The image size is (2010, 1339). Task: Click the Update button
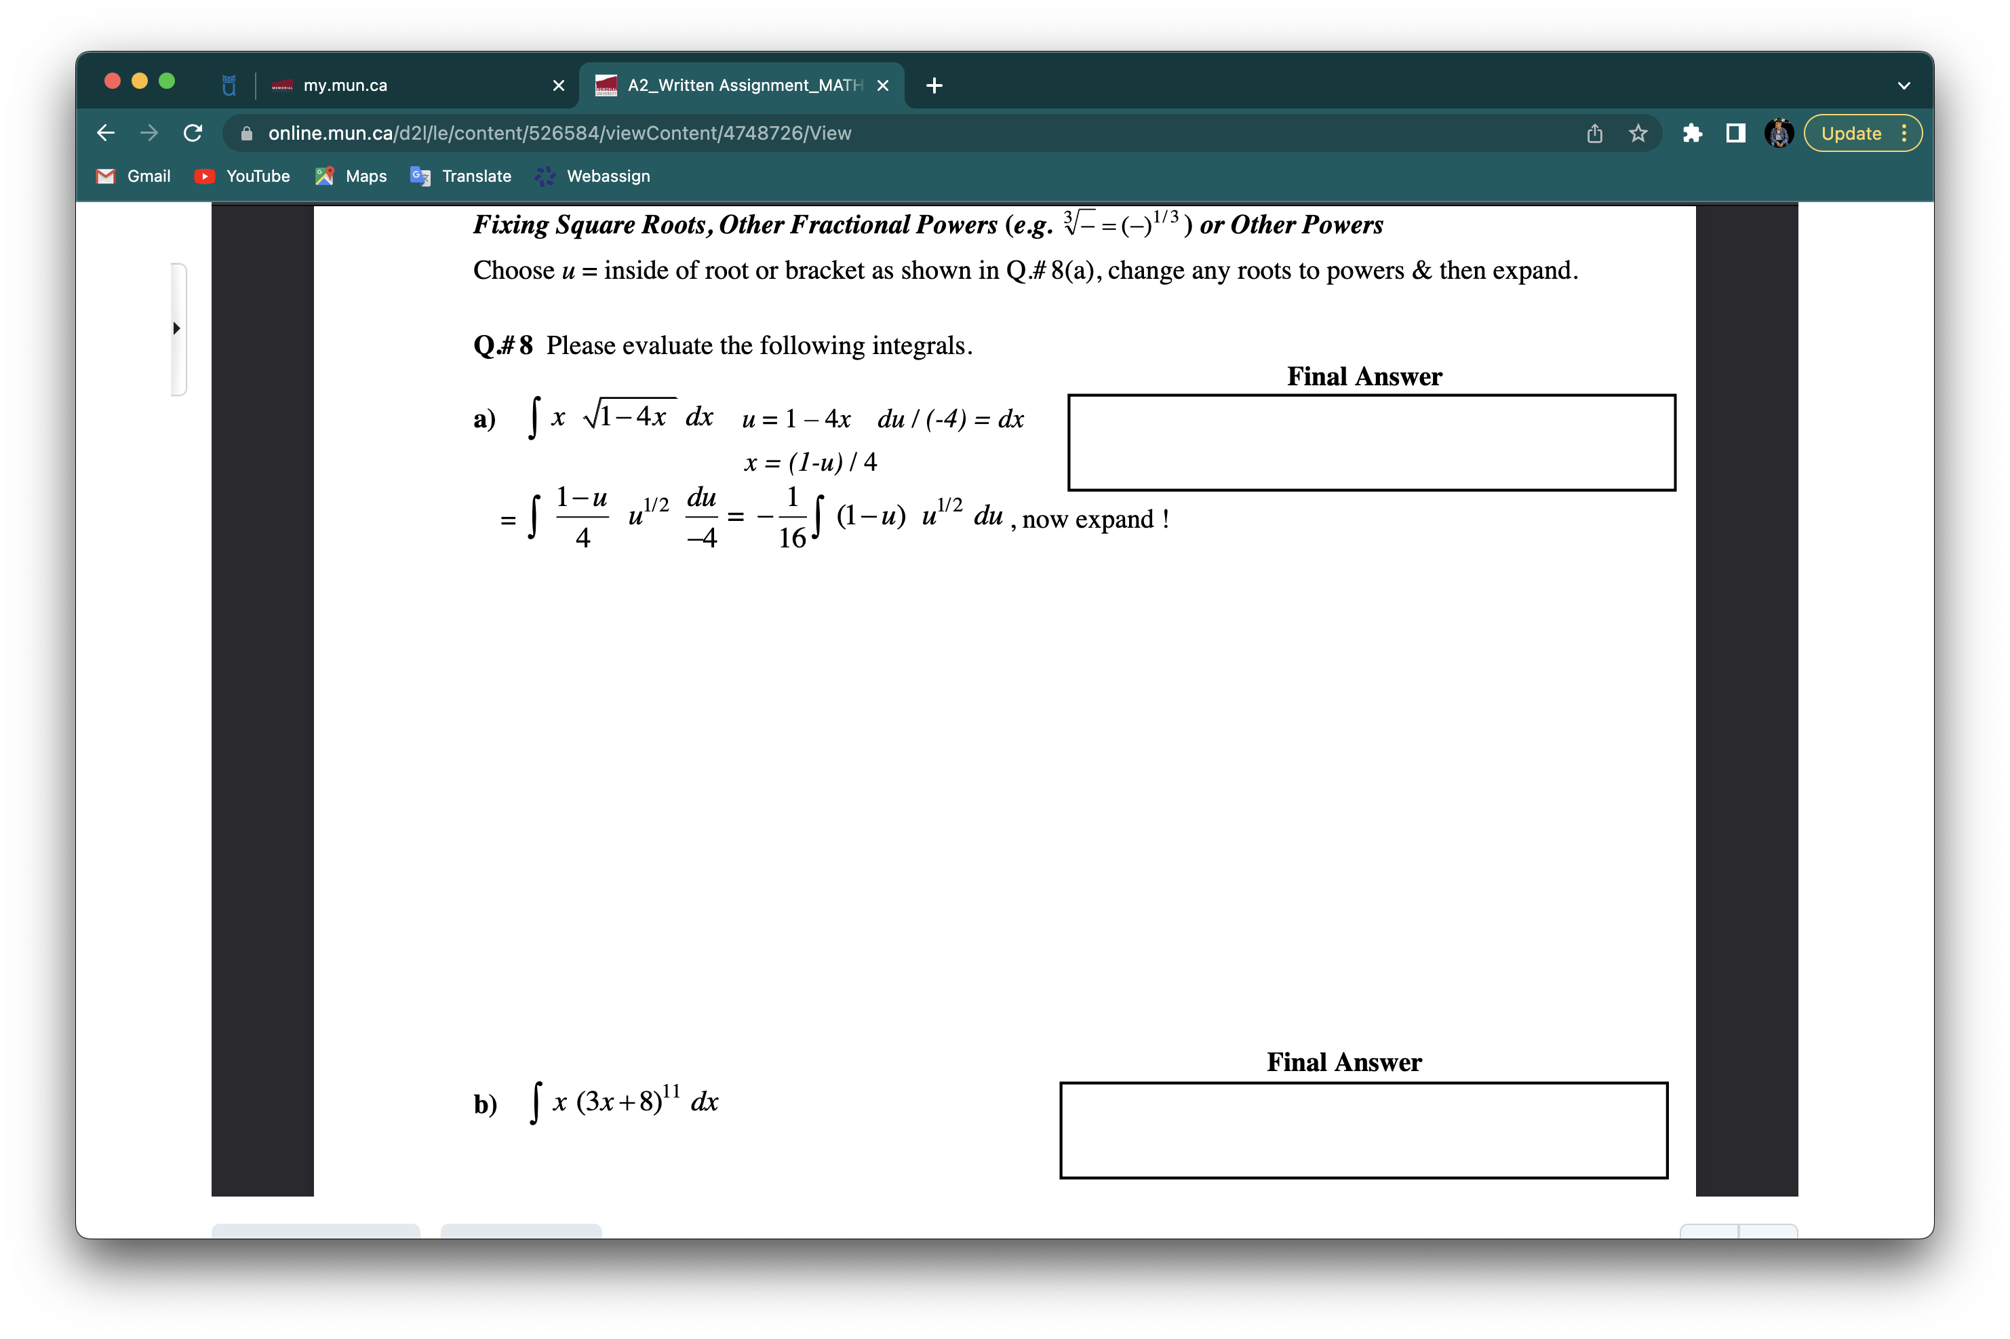click(x=1851, y=133)
